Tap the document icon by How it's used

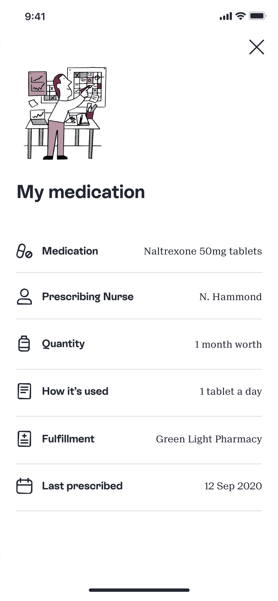[24, 391]
